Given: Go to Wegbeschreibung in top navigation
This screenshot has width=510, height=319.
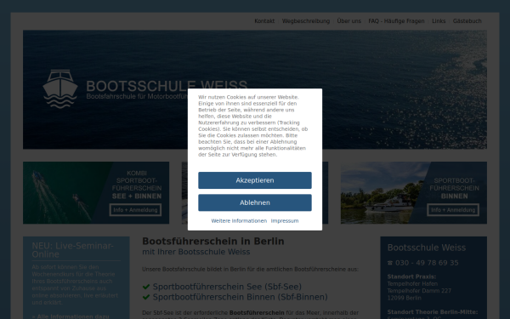Looking at the screenshot, I should pyautogui.click(x=306, y=21).
